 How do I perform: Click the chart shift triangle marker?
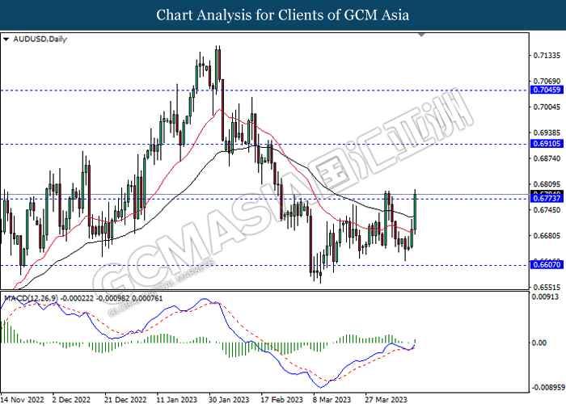[421, 35]
